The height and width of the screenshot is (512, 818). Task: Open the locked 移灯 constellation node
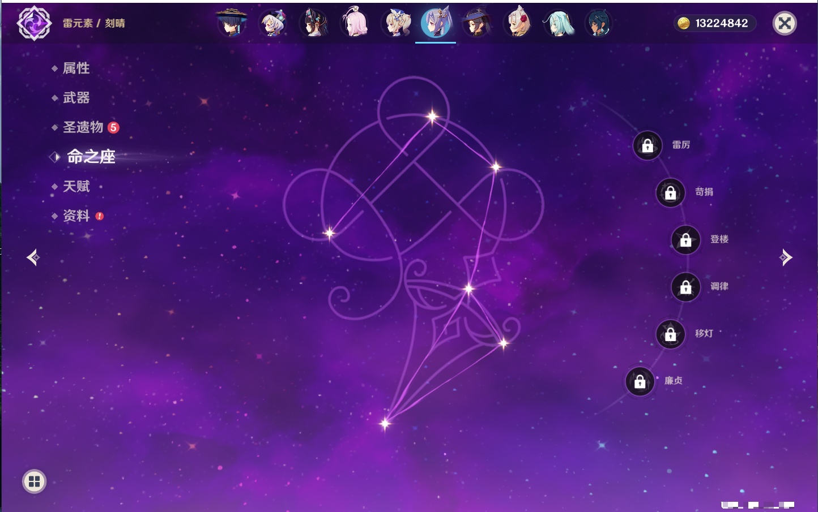[671, 334]
